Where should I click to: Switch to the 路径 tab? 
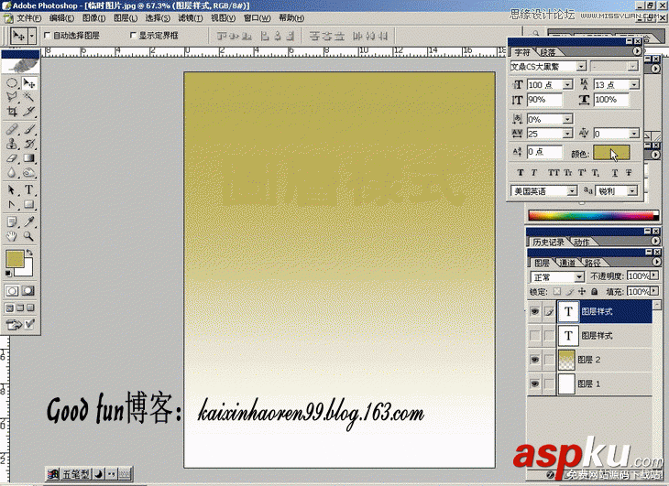(592, 263)
